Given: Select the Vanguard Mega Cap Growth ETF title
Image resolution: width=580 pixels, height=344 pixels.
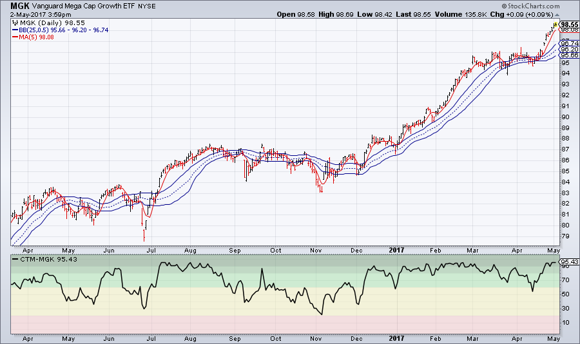Looking at the screenshot, I should pos(84,6).
